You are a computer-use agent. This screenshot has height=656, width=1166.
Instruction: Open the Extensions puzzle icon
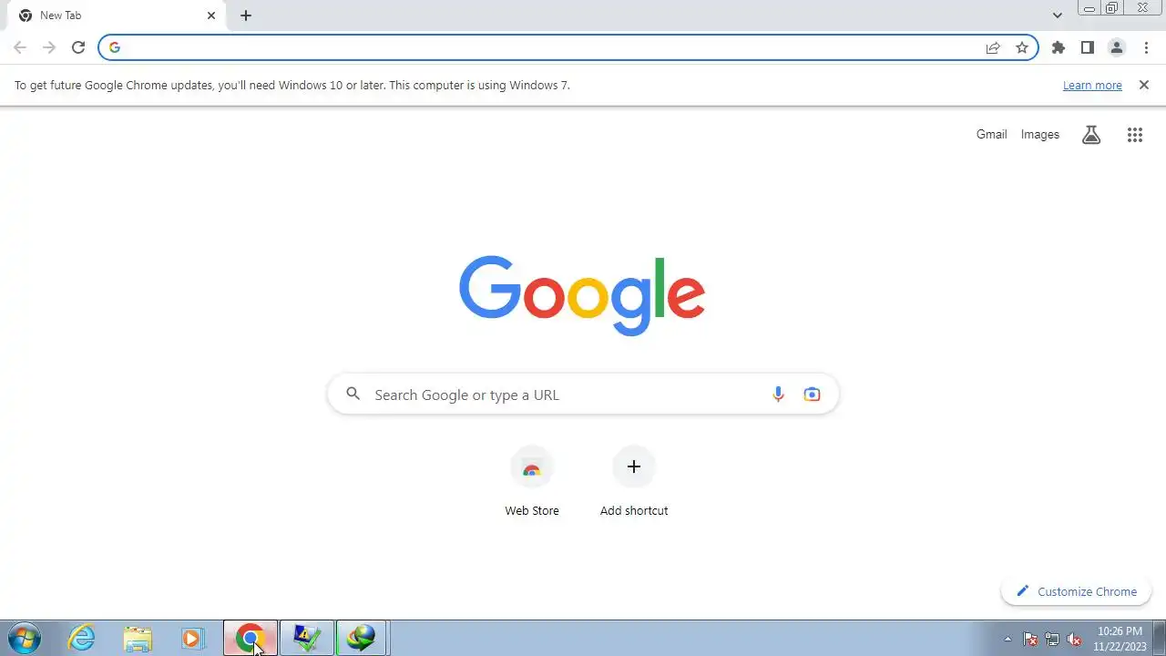pos(1058,47)
